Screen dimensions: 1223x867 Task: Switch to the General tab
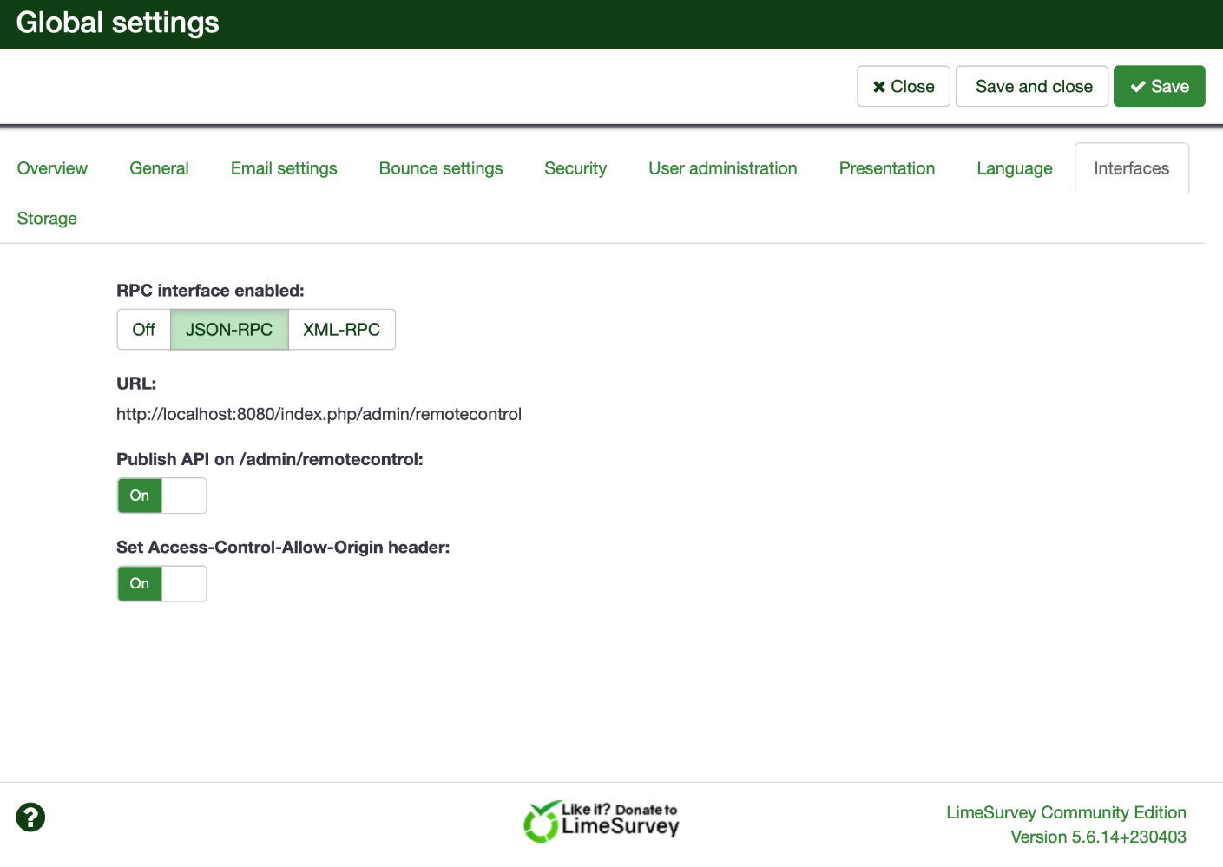click(x=159, y=168)
